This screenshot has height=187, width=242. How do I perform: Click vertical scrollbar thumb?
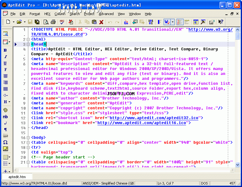tap(237, 36)
